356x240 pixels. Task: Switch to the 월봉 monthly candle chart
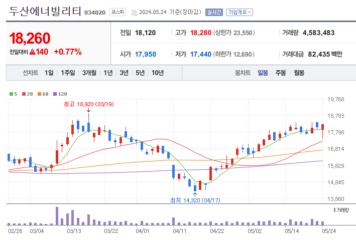(299, 73)
